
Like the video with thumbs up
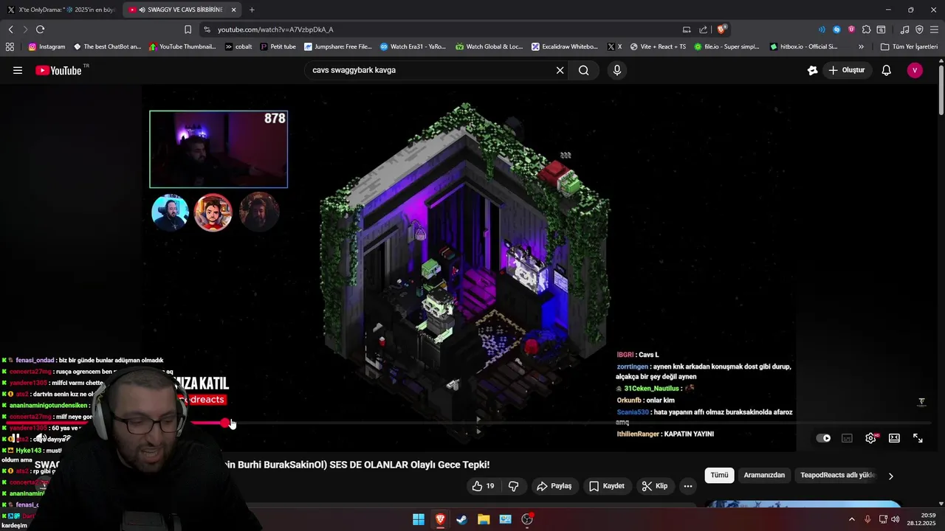[483, 486]
